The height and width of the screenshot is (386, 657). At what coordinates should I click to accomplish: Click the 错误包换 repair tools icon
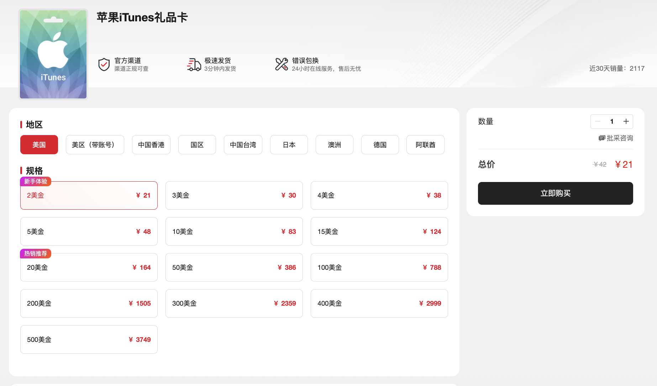pos(281,64)
